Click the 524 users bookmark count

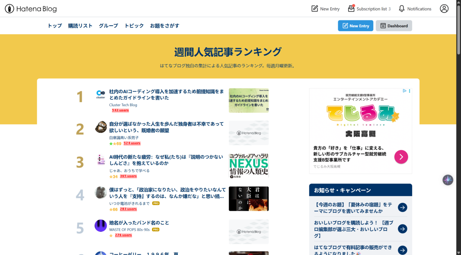pyautogui.click(x=132, y=143)
